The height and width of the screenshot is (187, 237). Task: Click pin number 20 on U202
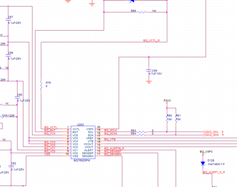(98, 127)
